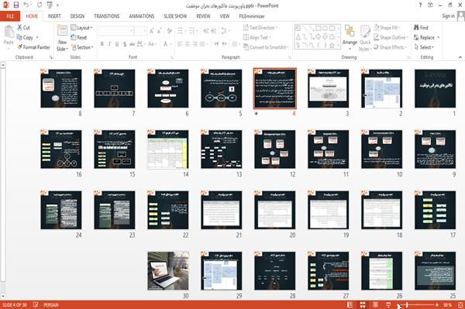Start the slide show from status bar
Image resolution: width=465 pixels, height=309 pixels.
tap(388, 305)
